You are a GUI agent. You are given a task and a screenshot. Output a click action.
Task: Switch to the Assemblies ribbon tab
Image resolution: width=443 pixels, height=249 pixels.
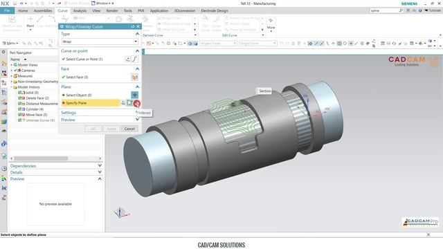43,10
